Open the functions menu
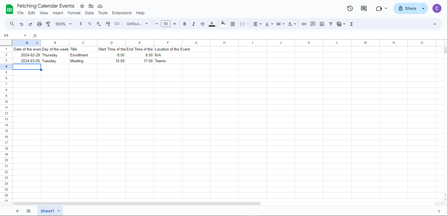 pos(351,24)
